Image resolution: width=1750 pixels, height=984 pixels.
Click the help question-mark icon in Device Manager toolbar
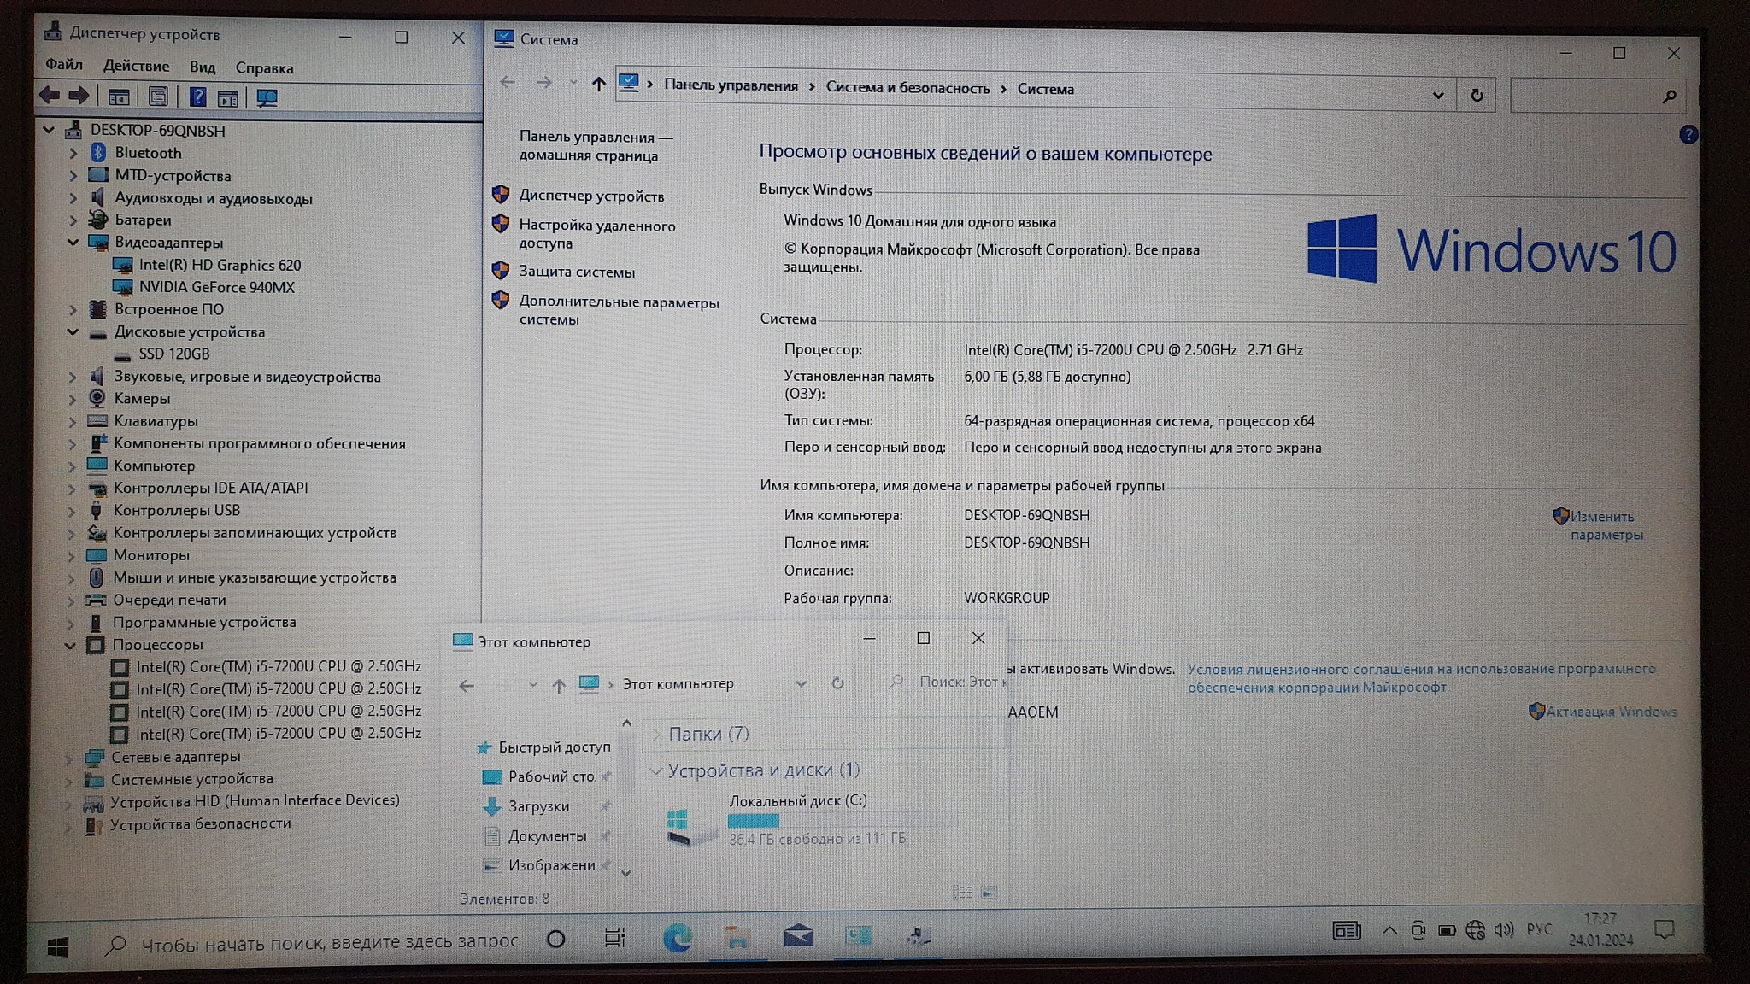click(x=197, y=97)
